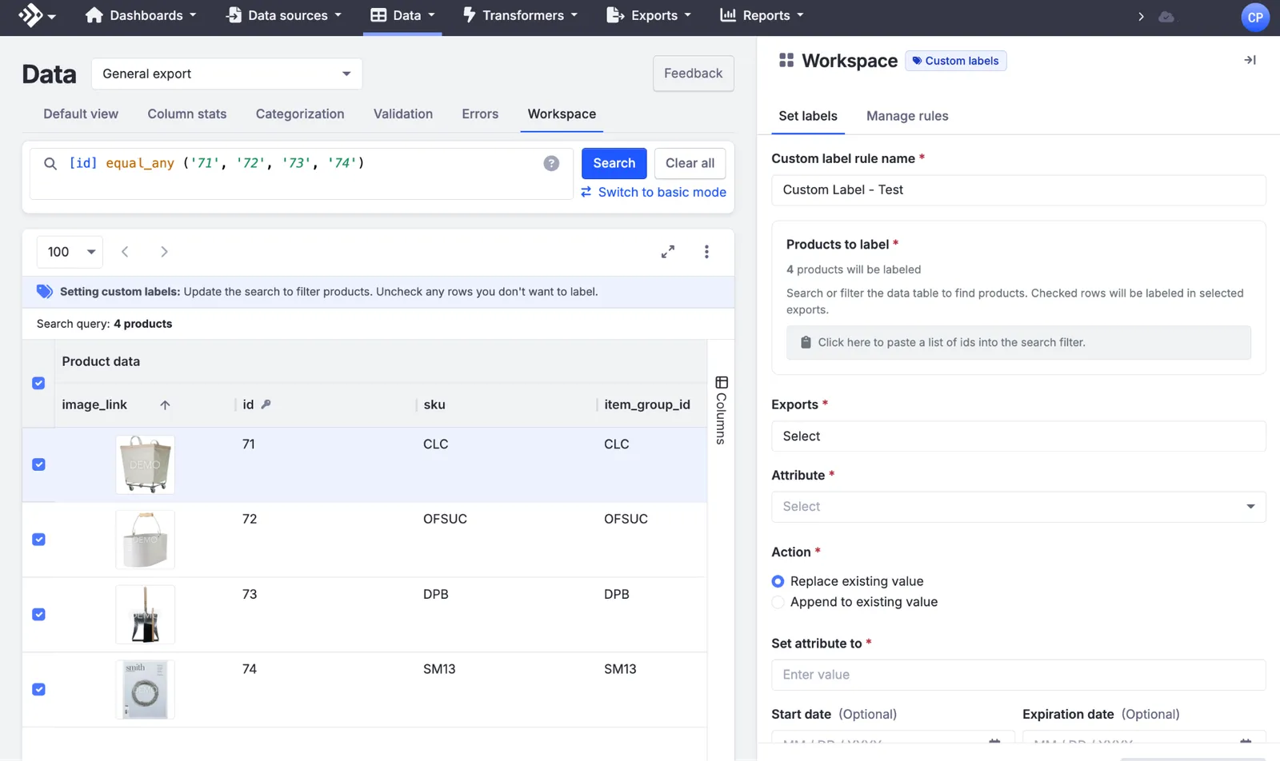Expand the navigation bar right chevron
The width and height of the screenshot is (1280, 761).
pyautogui.click(x=1141, y=16)
